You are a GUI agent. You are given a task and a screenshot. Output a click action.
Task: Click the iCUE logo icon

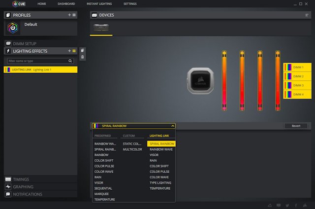coord(19,4)
